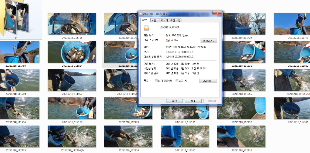Click the ALSee program icon
This screenshot has height=153, width=310.
pos(168,40)
